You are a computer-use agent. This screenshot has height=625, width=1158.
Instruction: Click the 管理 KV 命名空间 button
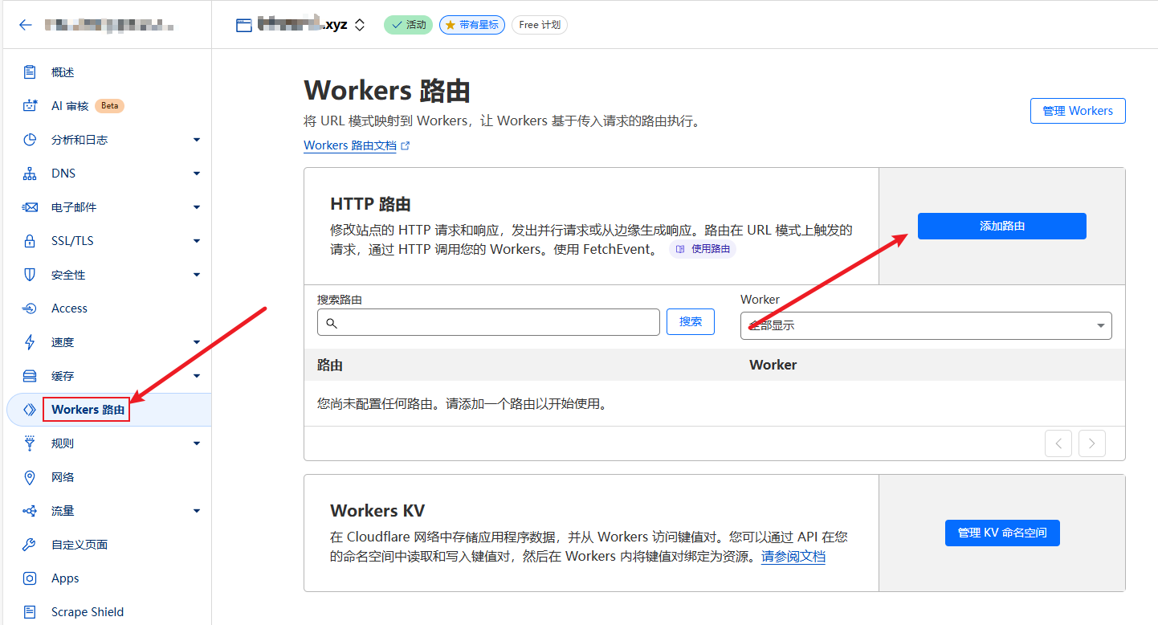[x=1001, y=533]
